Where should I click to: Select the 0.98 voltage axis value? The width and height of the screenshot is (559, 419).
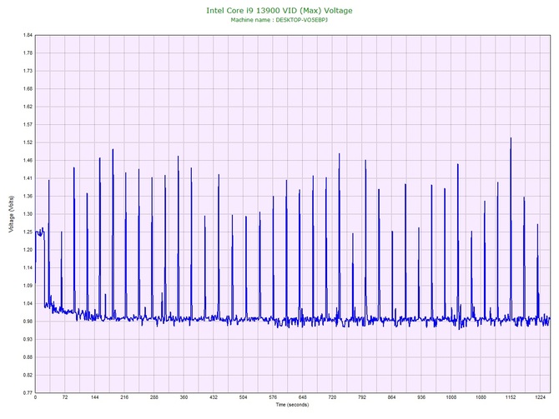click(28, 322)
